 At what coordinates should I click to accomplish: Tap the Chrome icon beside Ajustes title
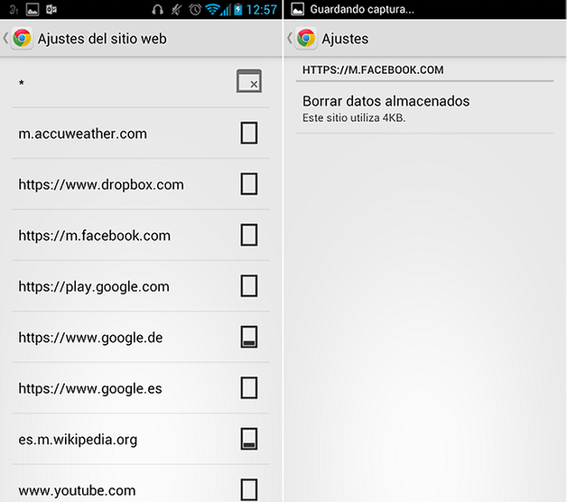point(306,38)
